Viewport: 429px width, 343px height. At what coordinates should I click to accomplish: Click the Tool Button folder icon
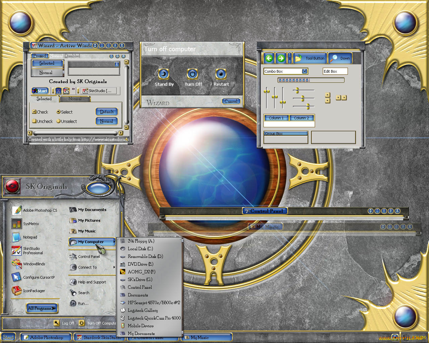coord(298,58)
